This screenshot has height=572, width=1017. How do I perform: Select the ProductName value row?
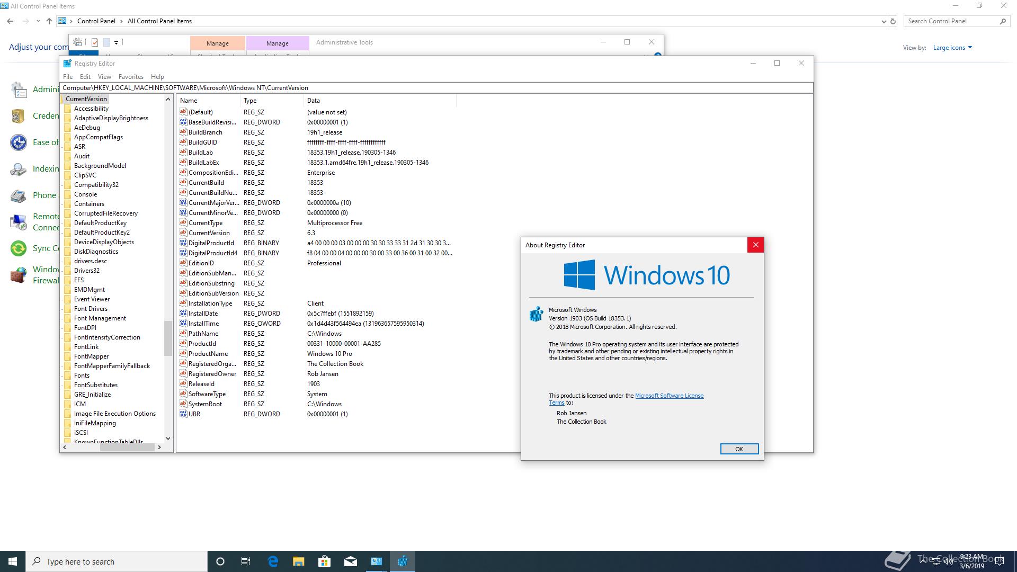tap(317, 354)
